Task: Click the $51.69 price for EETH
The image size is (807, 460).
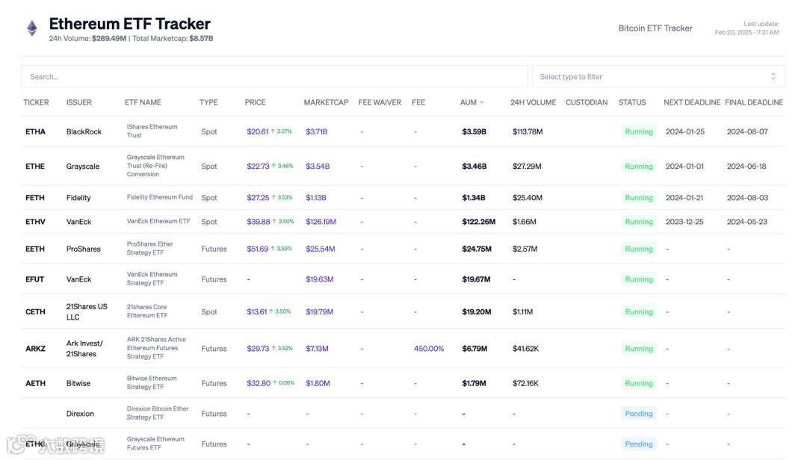Action: (x=257, y=249)
